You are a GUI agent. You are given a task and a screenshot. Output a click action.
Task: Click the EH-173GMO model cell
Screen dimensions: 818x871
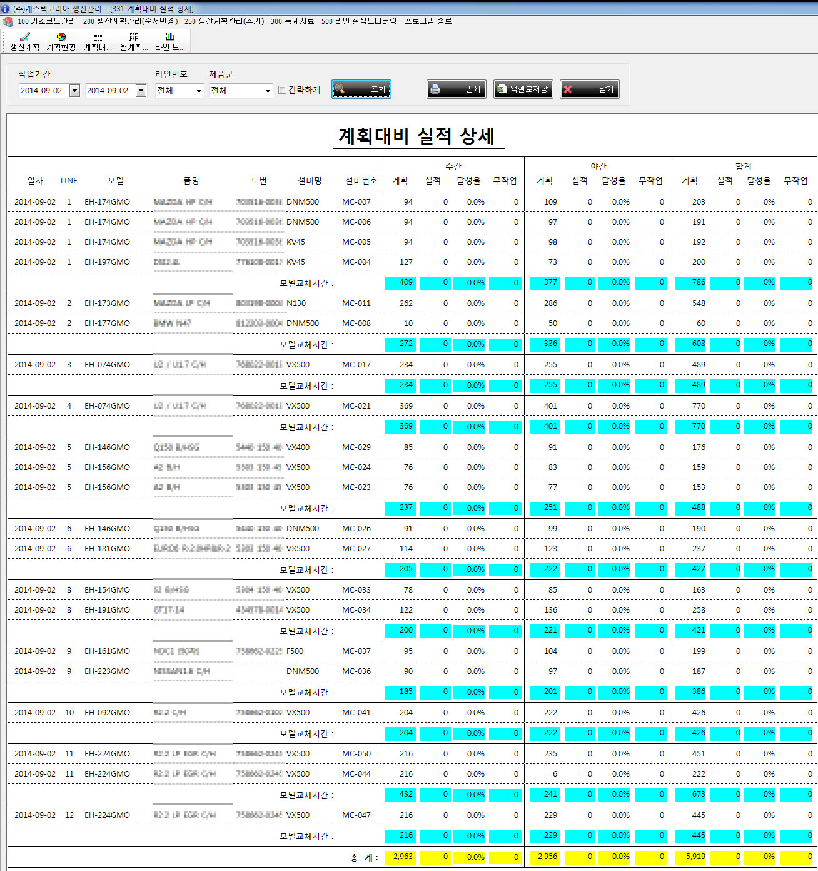[x=108, y=303]
